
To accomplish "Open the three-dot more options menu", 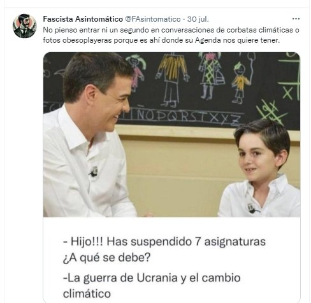I will 296,19.
